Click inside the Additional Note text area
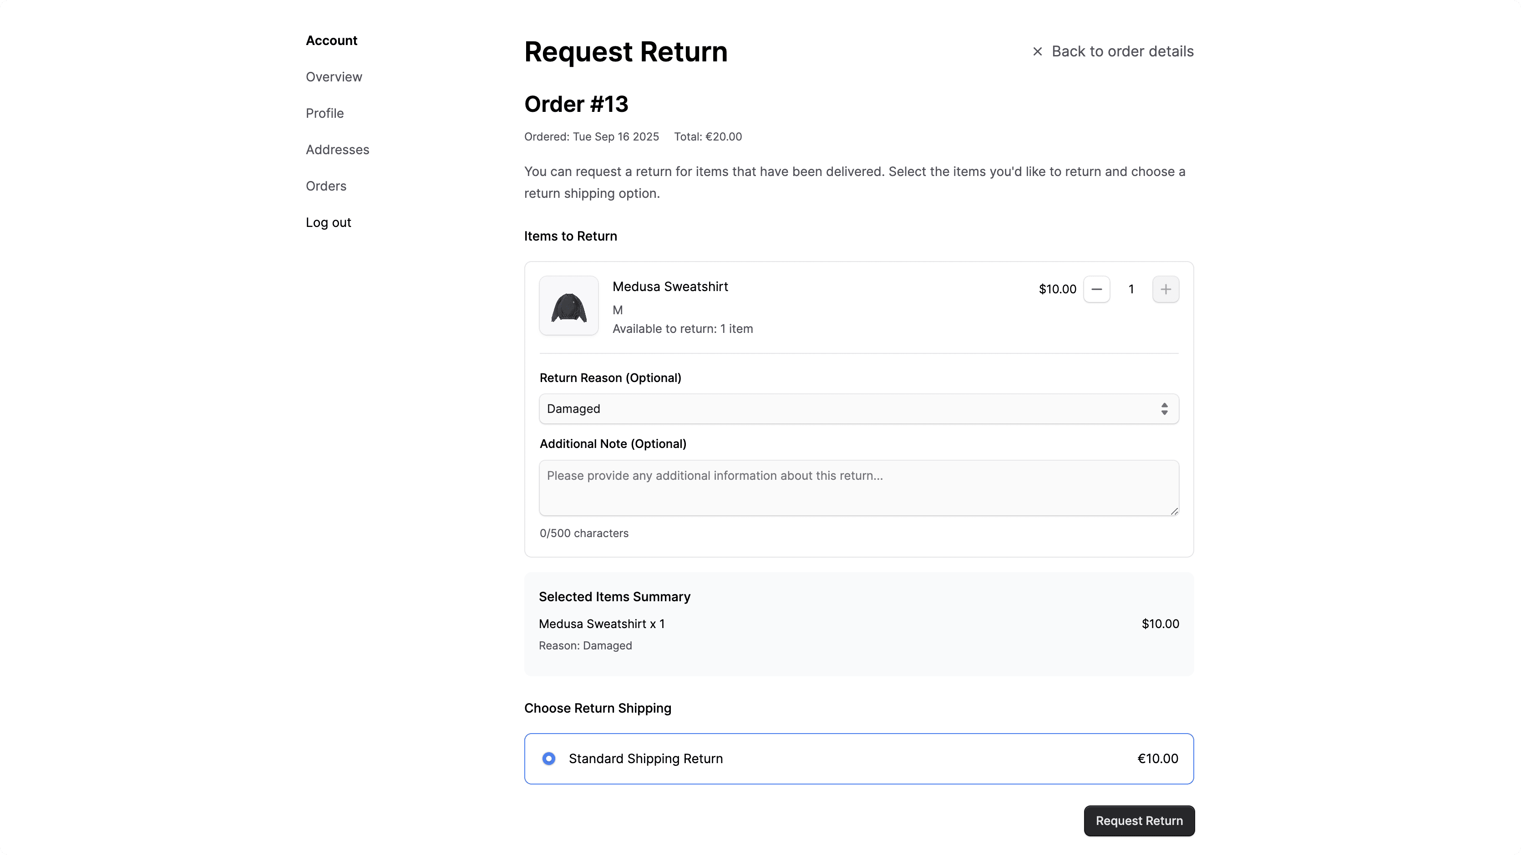 [857, 488]
